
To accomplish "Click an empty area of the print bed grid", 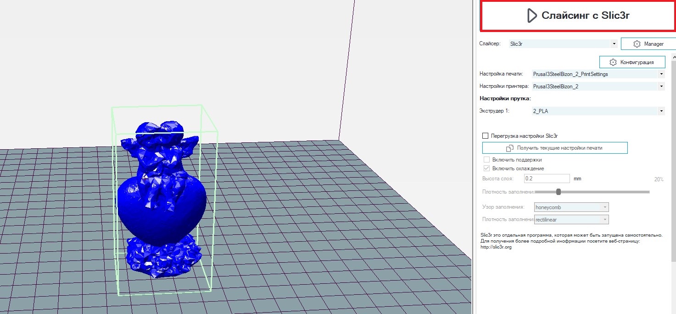I will pos(321,229).
